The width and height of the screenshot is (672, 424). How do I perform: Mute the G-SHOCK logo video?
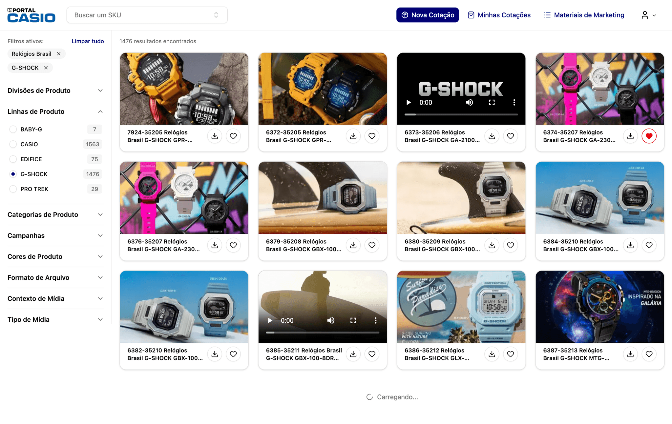pos(469,103)
